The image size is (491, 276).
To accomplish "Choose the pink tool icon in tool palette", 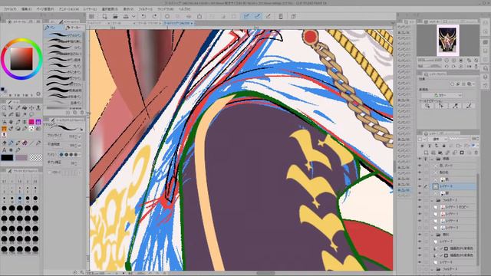I will 31,121.
